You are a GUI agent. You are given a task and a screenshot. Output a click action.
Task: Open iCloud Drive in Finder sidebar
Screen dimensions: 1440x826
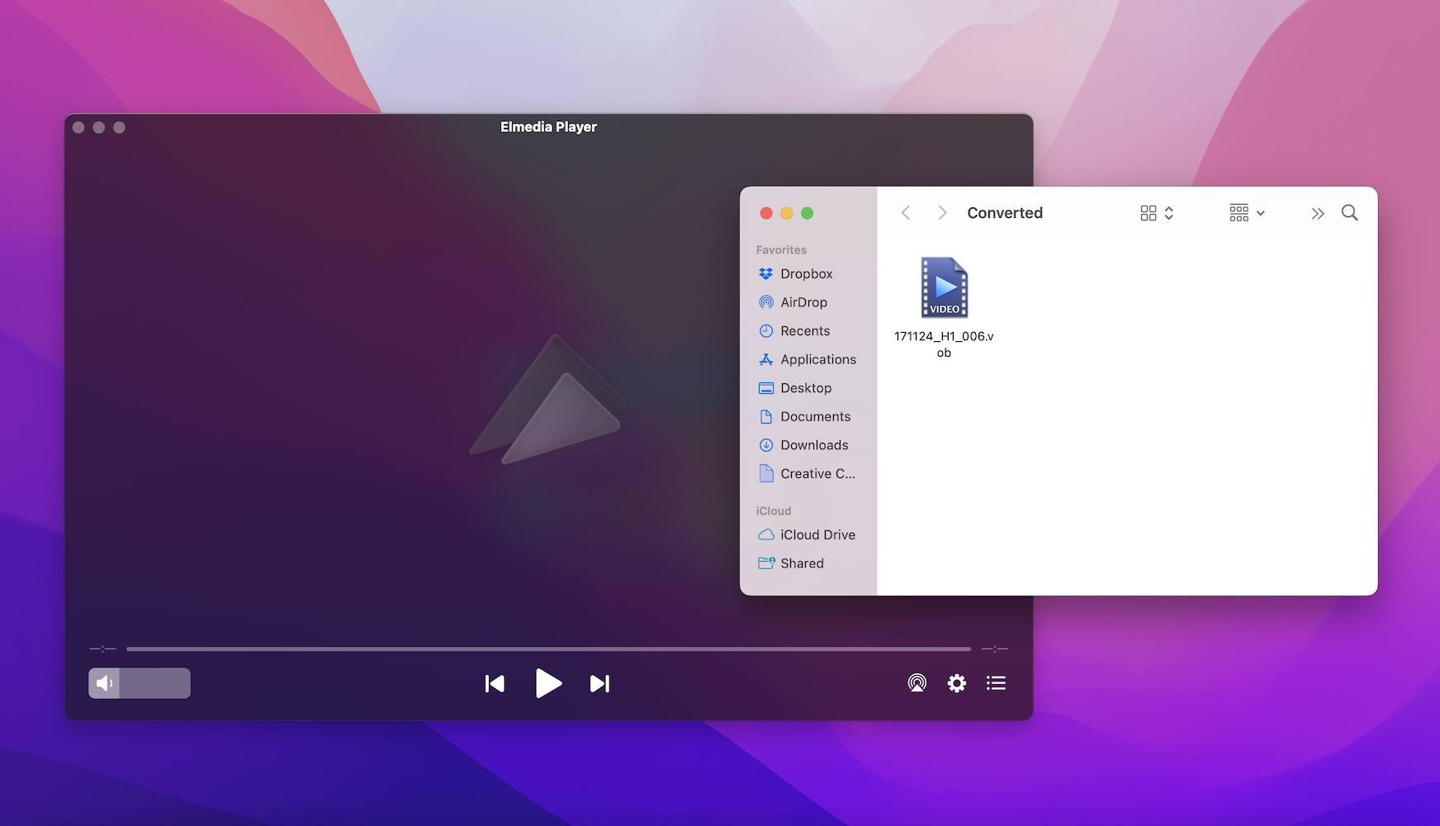808,534
